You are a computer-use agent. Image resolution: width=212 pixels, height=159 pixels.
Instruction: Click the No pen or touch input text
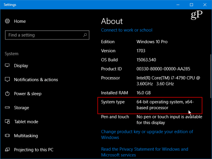(x=169, y=120)
